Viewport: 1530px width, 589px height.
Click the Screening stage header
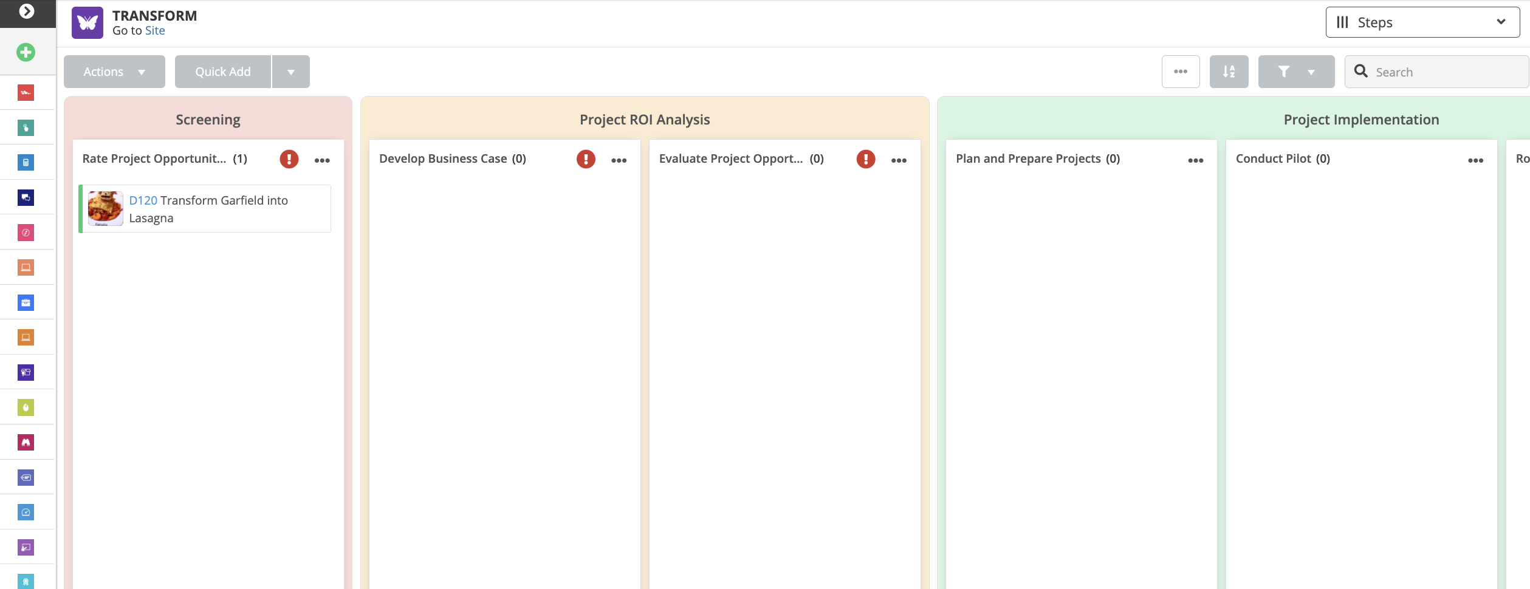208,120
